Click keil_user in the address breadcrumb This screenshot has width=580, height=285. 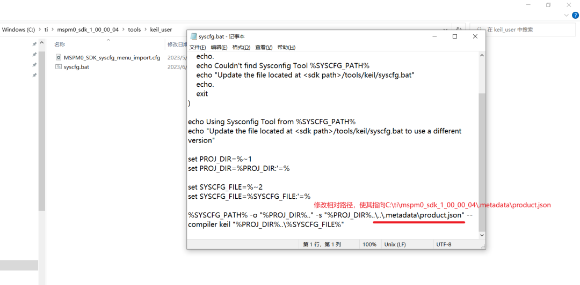[161, 29]
